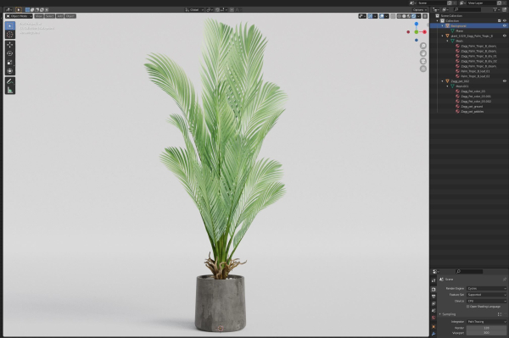Open the View menu in viewport header

[x=39, y=16]
